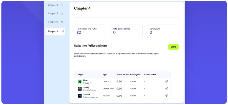The image size is (228, 105).
Task: Click the Points earned column header
Action: point(123,74)
